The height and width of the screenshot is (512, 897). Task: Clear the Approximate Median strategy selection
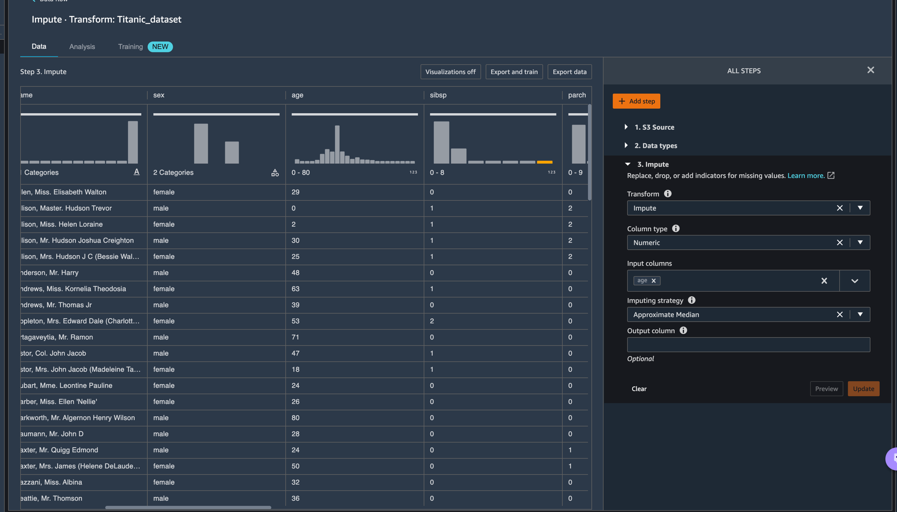tap(839, 314)
